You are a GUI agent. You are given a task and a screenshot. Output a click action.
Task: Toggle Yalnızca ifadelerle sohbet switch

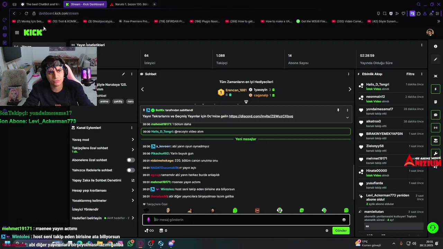click(130, 170)
